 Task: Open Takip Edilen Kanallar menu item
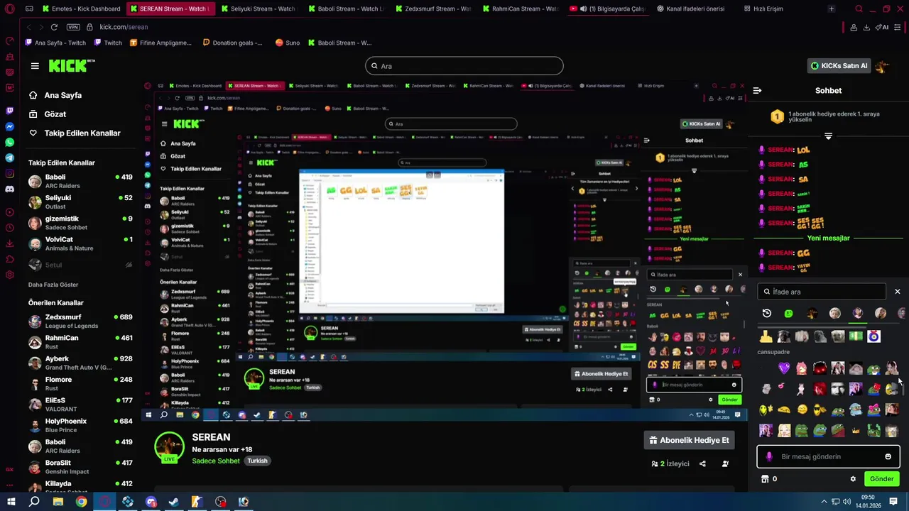coord(75,133)
